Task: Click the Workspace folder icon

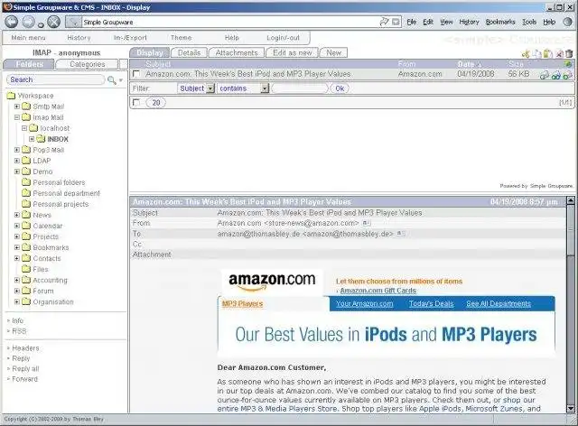Action: (11, 96)
